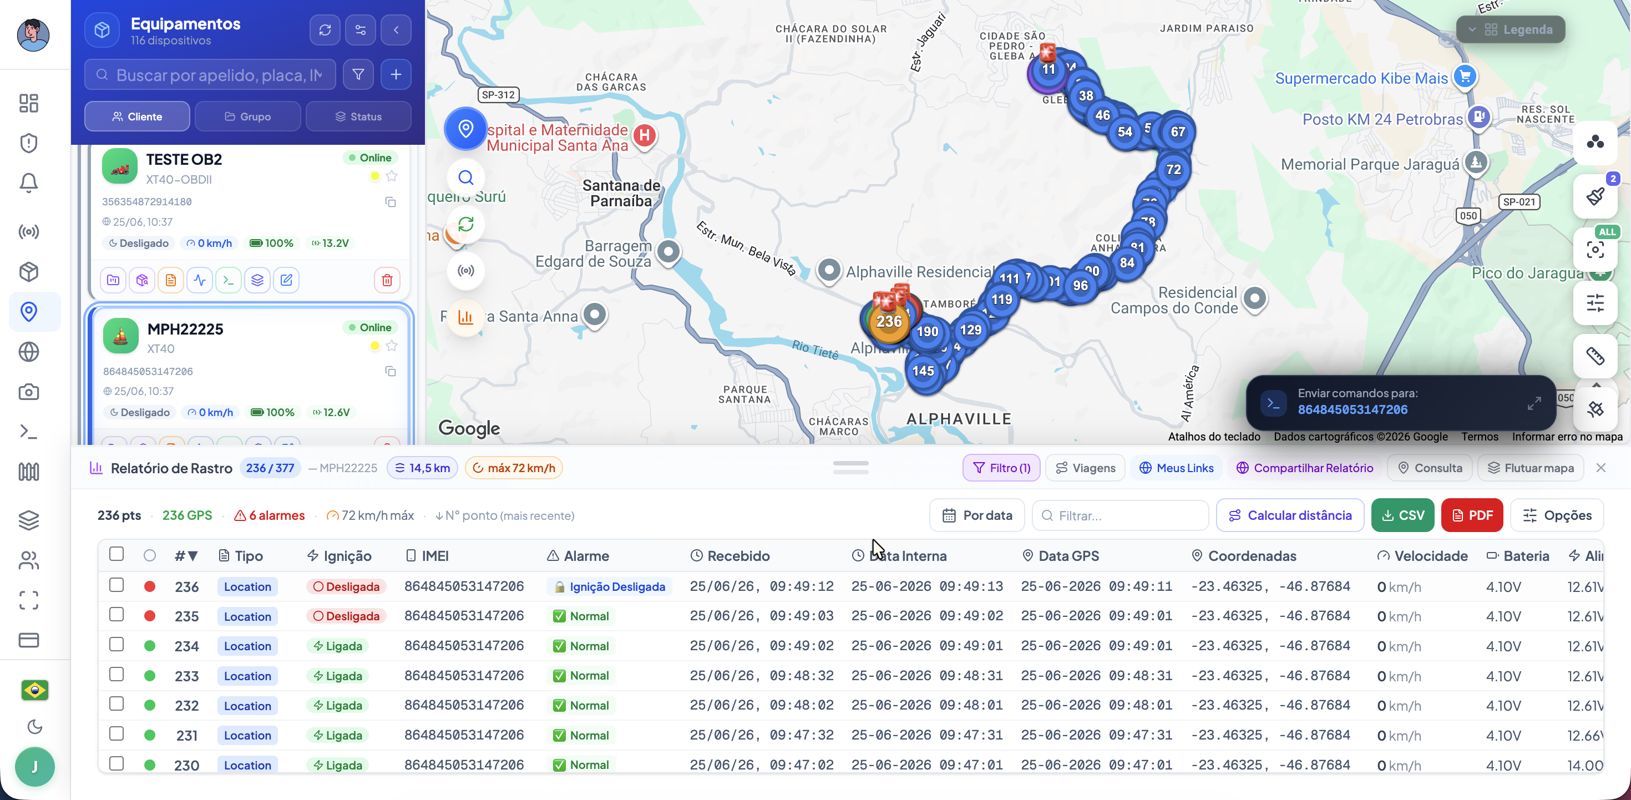
Task: Open the globe icon in sidebar
Action: [x=28, y=352]
